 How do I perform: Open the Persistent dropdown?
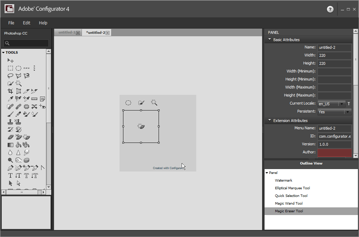(x=334, y=112)
